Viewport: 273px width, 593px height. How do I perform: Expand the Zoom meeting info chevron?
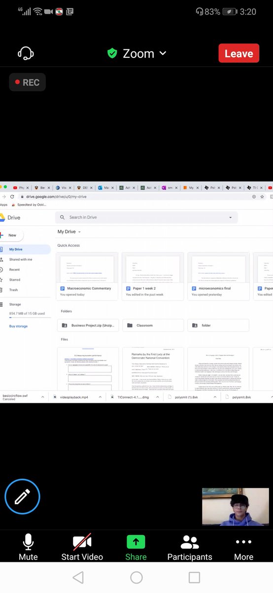click(x=163, y=53)
